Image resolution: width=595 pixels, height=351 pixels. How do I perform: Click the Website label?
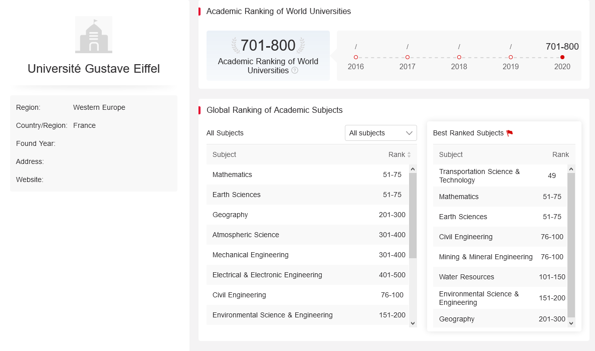(x=30, y=180)
